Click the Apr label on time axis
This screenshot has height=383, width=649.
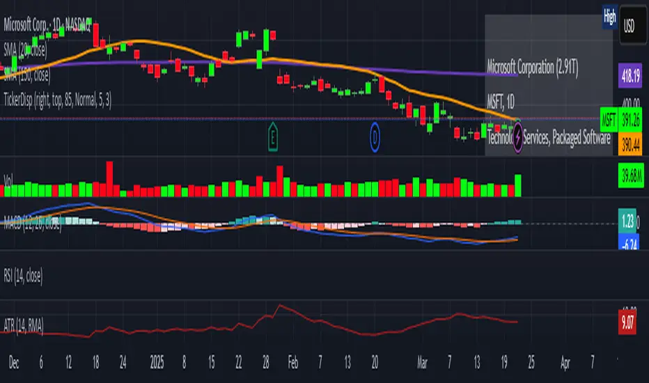pos(565,363)
